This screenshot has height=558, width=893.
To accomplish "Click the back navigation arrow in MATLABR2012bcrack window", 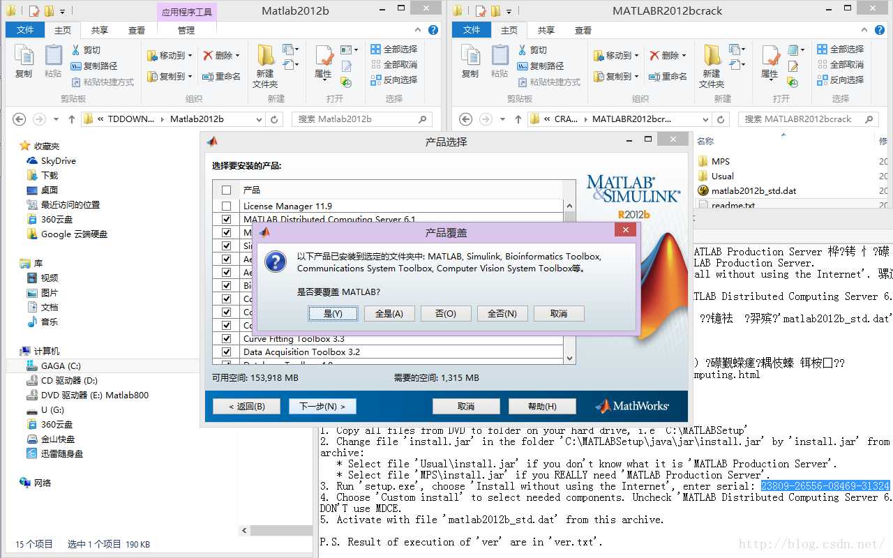I will (465, 119).
